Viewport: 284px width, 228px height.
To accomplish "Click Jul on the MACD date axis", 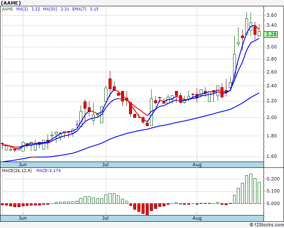I will click(105, 218).
